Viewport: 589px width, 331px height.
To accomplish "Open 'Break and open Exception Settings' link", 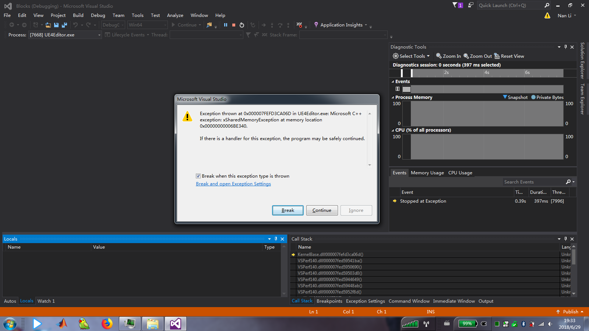I will (233, 184).
